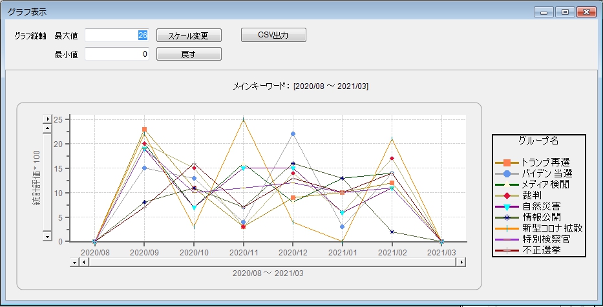Click the CSV出力 export button
The image size is (603, 307).
[273, 35]
